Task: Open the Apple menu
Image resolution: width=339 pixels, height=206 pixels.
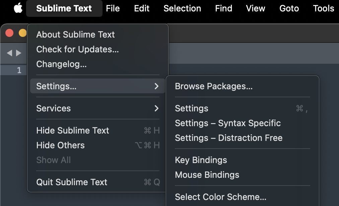Action: click(x=18, y=8)
